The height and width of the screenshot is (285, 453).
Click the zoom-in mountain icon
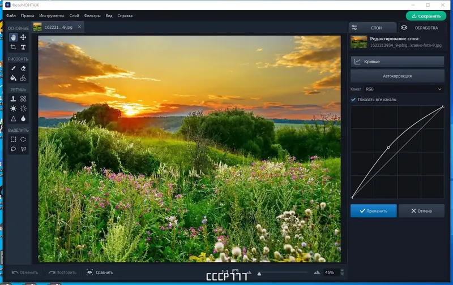point(317,273)
